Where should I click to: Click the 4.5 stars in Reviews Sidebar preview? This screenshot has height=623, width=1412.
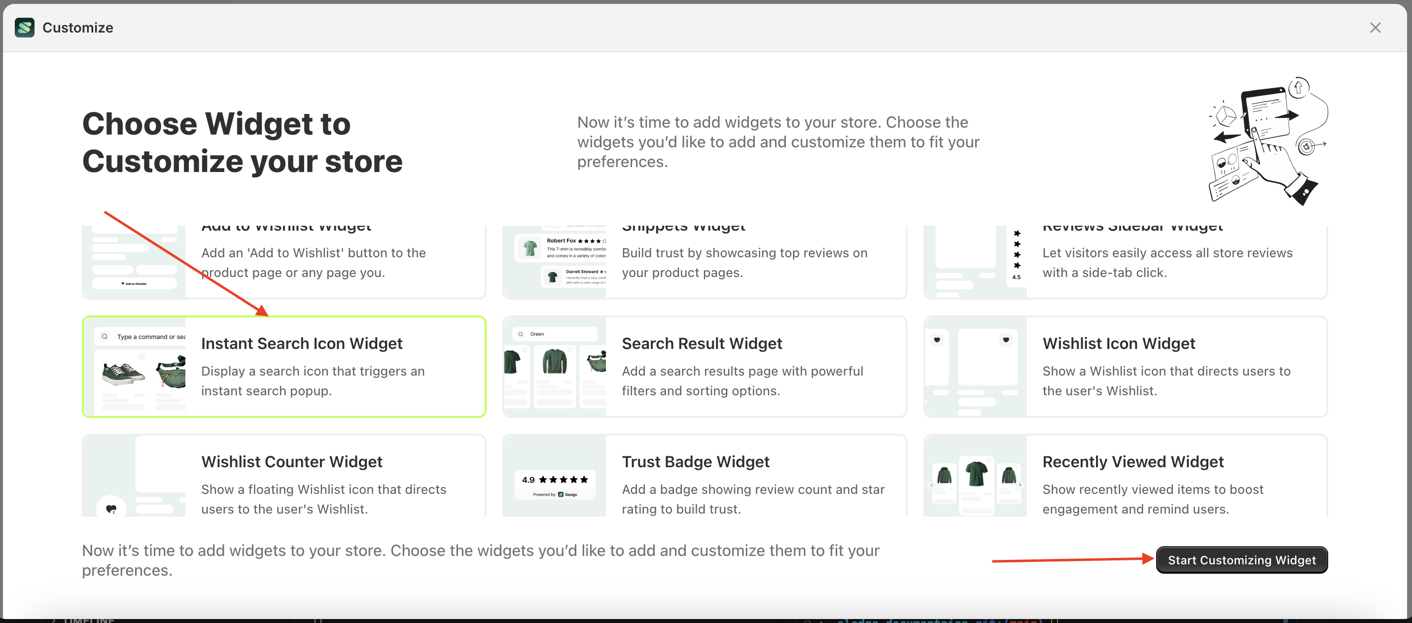[x=1017, y=257]
